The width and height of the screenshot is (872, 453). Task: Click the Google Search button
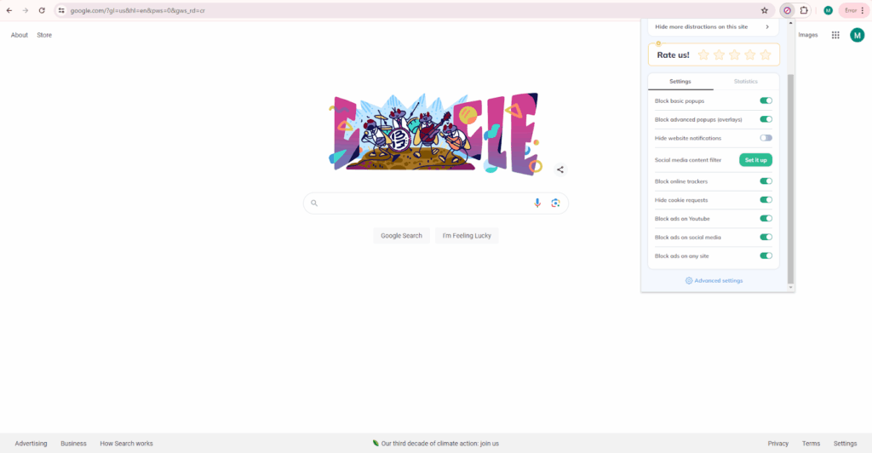(x=401, y=236)
